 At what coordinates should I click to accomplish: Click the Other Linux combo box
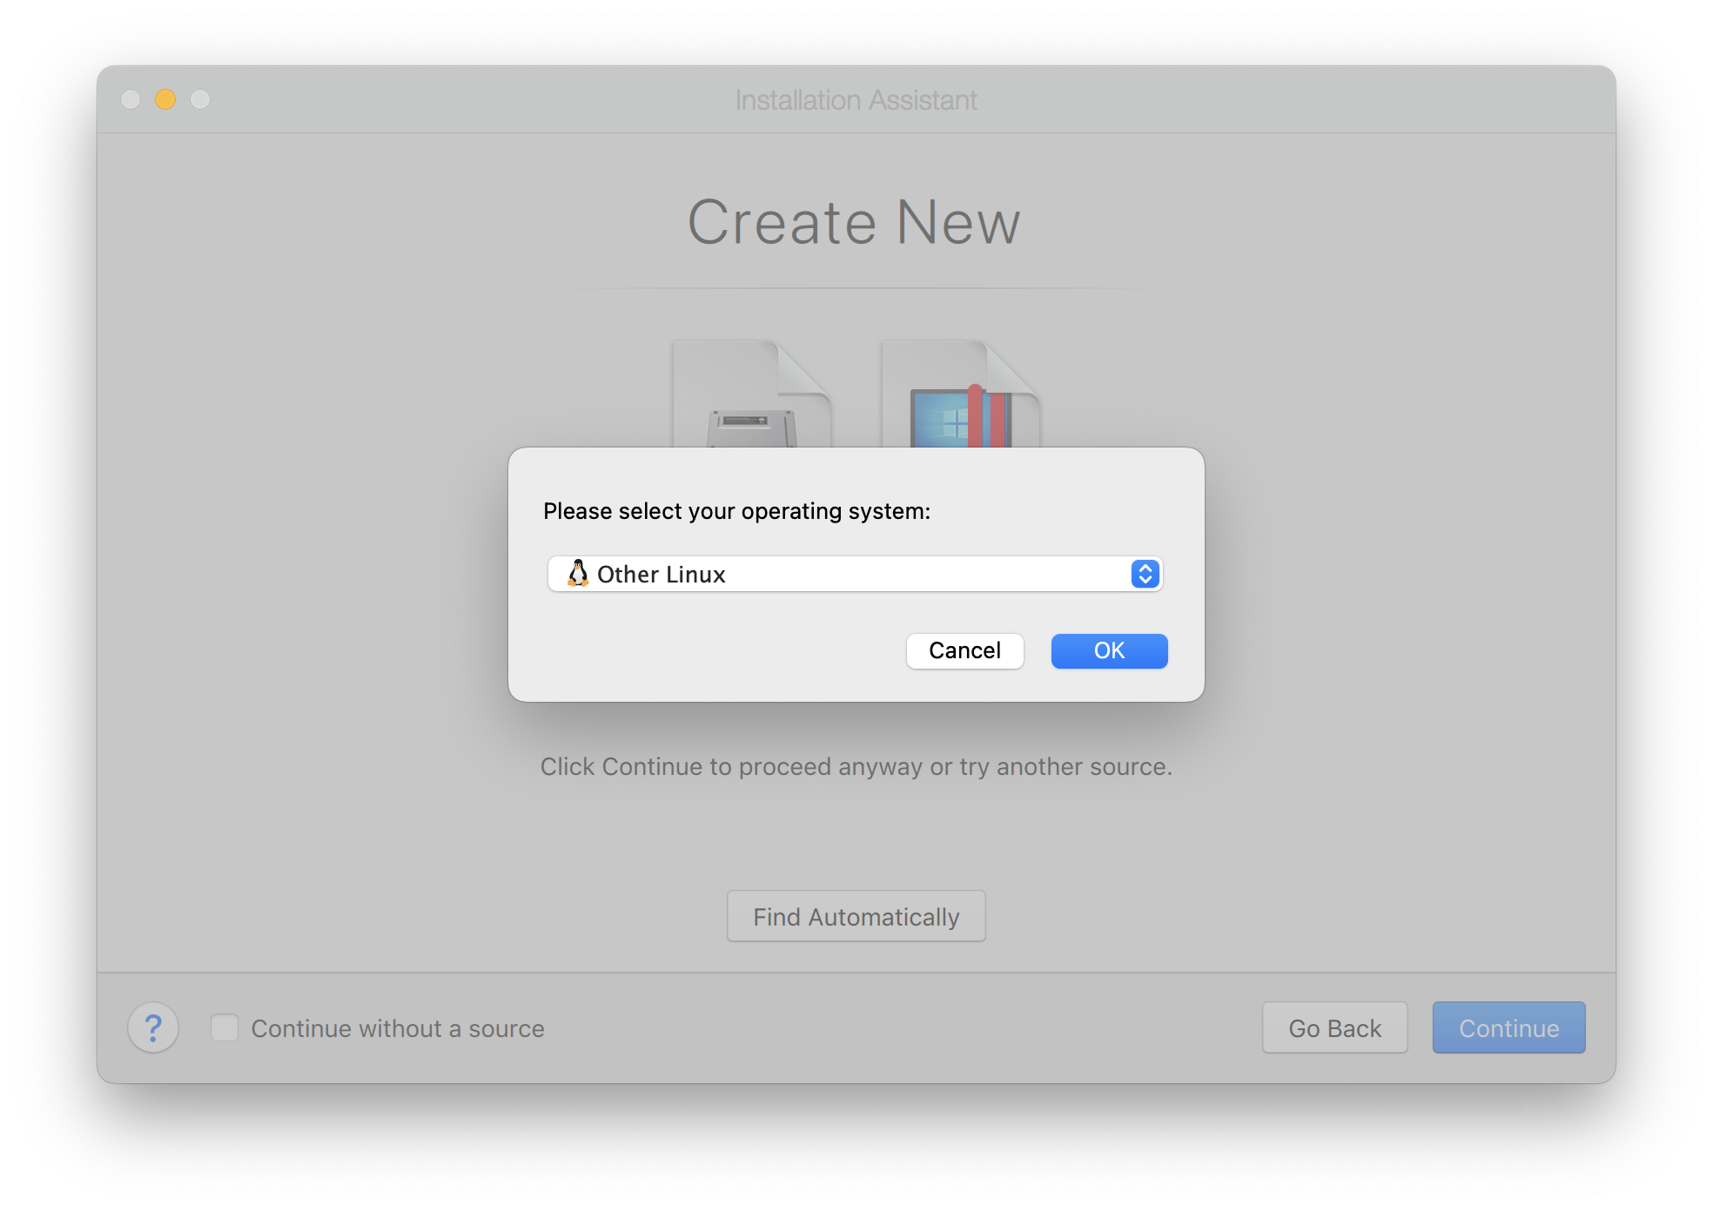click(x=853, y=574)
